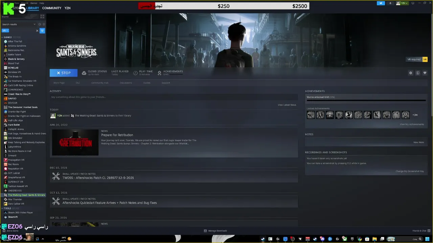Open the COMMUNITY tab

(52, 8)
